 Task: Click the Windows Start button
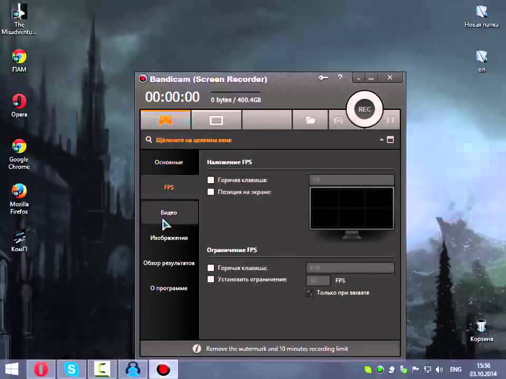pos(12,369)
